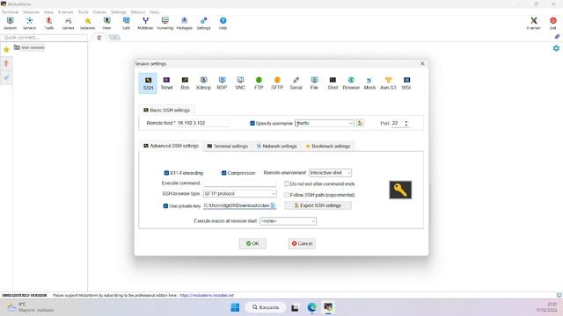Open the Tunneling toolbar icon
This screenshot has height=316, width=563.
(x=165, y=24)
